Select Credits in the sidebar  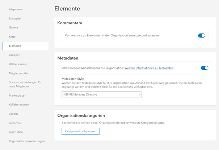pyautogui.click(x=13, y=114)
